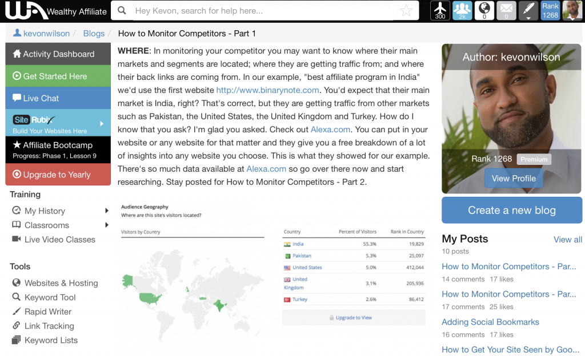
Task: Click the Live Video Classes camera icon
Action: (17, 238)
